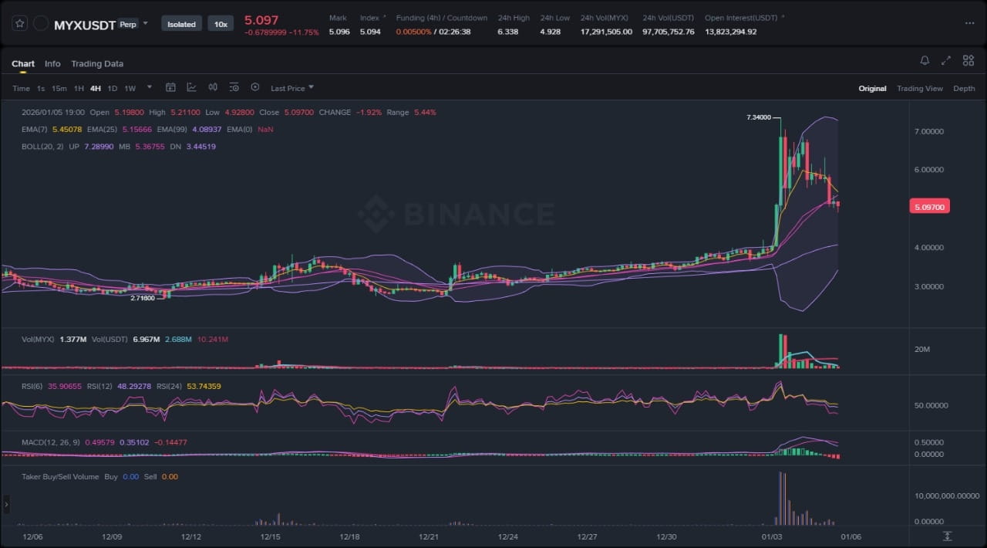Open the chart display settings icon
The width and height of the screenshot is (987, 548).
(234, 87)
